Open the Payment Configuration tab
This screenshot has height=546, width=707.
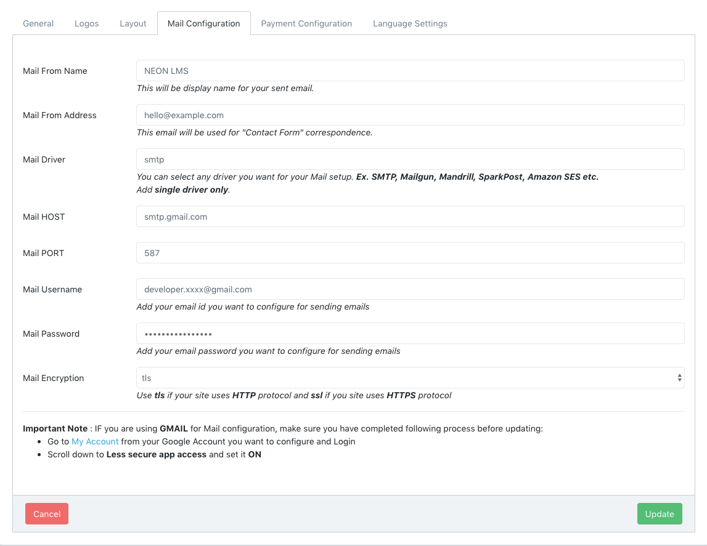[306, 23]
